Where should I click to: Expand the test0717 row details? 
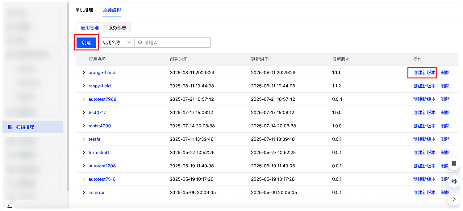coord(84,113)
